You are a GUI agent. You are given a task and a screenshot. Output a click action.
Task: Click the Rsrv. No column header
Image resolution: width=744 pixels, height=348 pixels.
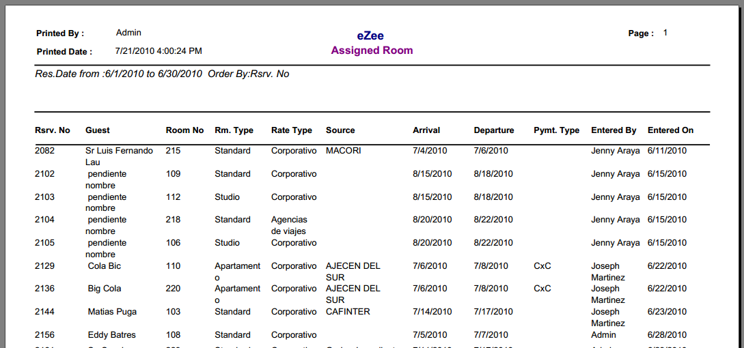pos(52,130)
